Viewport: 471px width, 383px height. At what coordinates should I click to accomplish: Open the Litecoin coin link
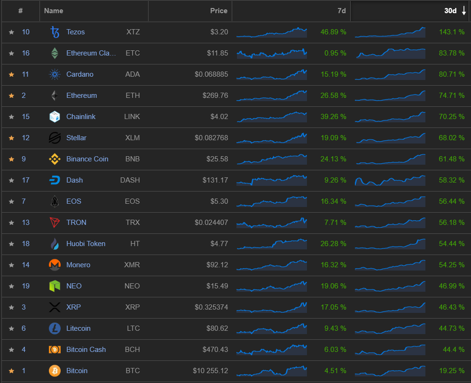(78, 328)
